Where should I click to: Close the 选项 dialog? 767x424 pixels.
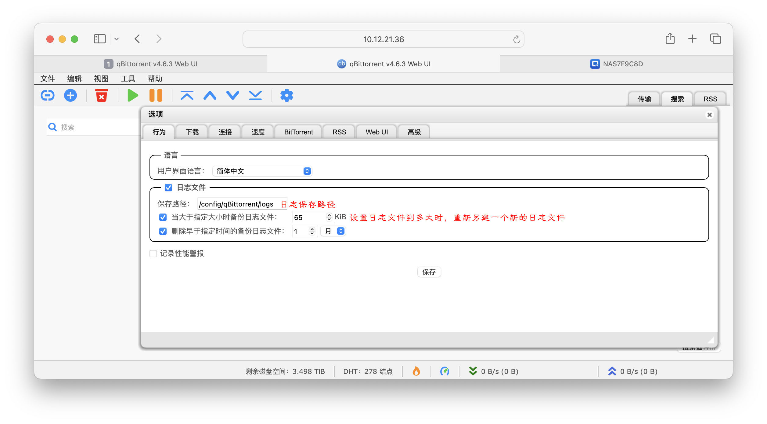click(710, 115)
